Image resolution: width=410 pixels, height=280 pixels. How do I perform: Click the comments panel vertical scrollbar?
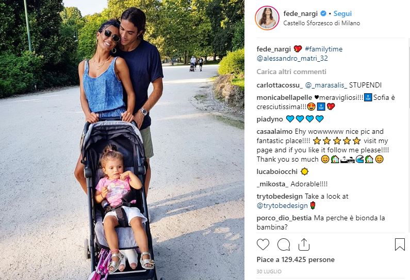(x=408, y=136)
